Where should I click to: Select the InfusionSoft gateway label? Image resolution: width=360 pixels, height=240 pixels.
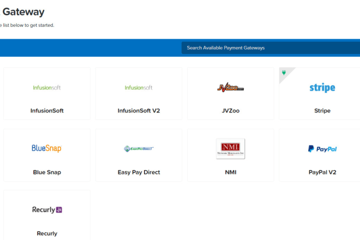coord(47,111)
